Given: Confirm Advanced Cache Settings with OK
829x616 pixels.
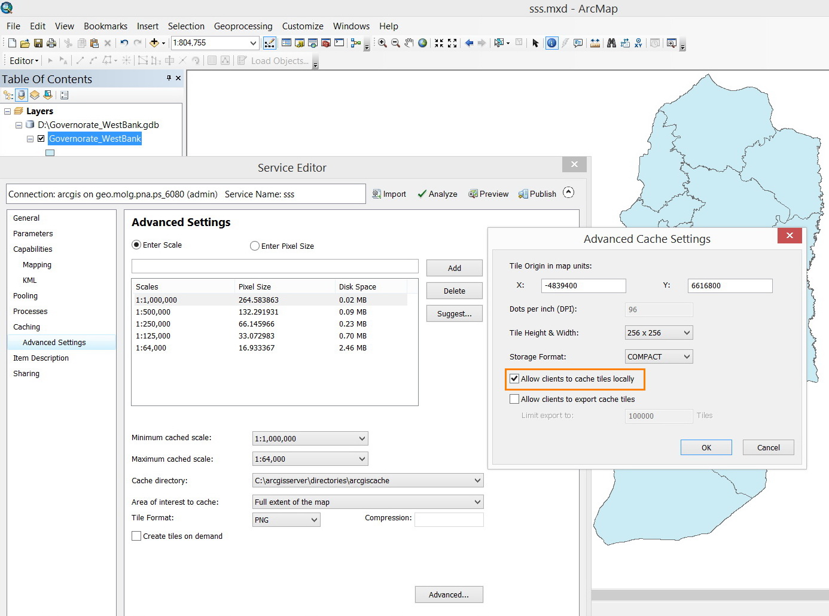Looking at the screenshot, I should (706, 447).
